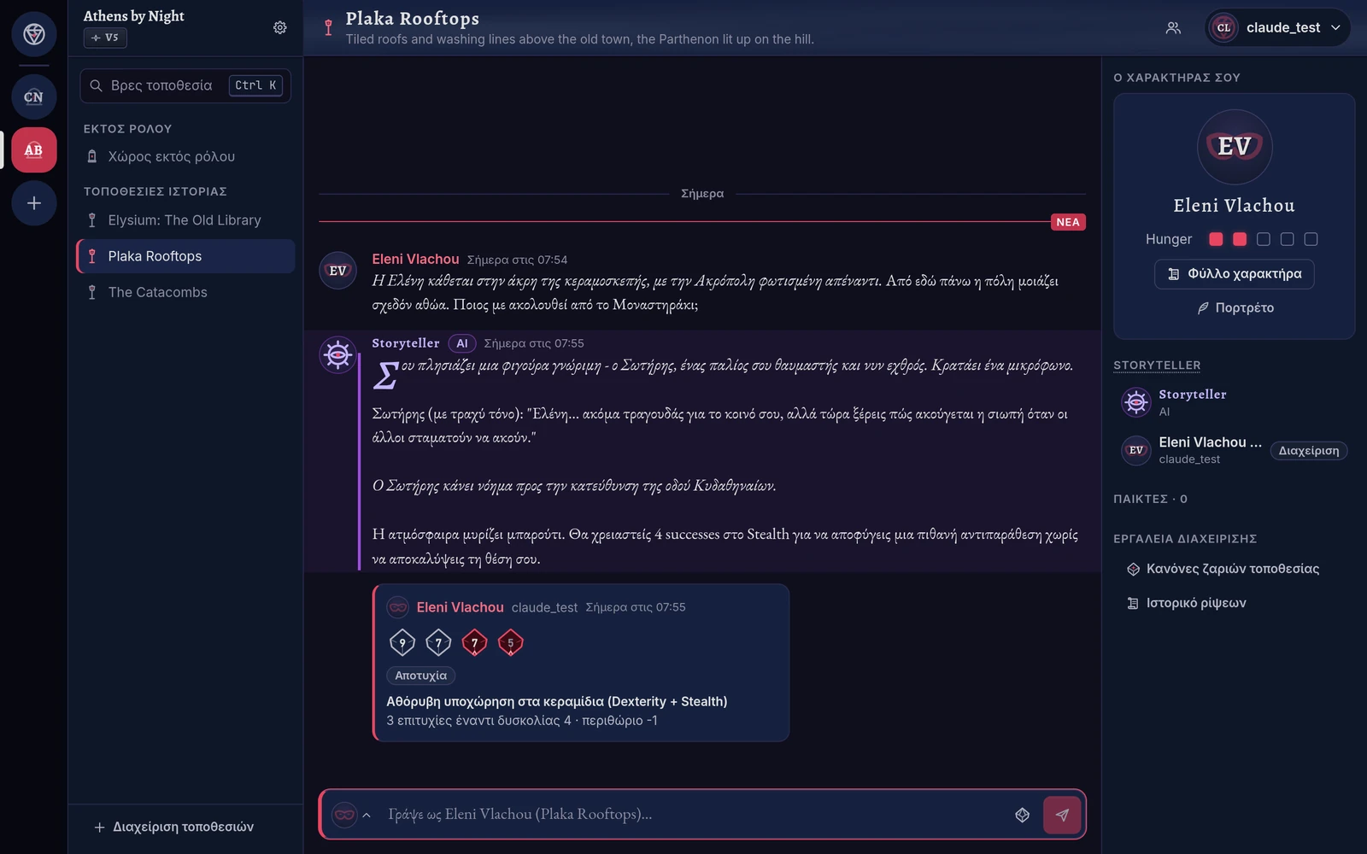This screenshot has height=854, width=1367.
Task: Open the members list icon in header
Action: pyautogui.click(x=1173, y=27)
